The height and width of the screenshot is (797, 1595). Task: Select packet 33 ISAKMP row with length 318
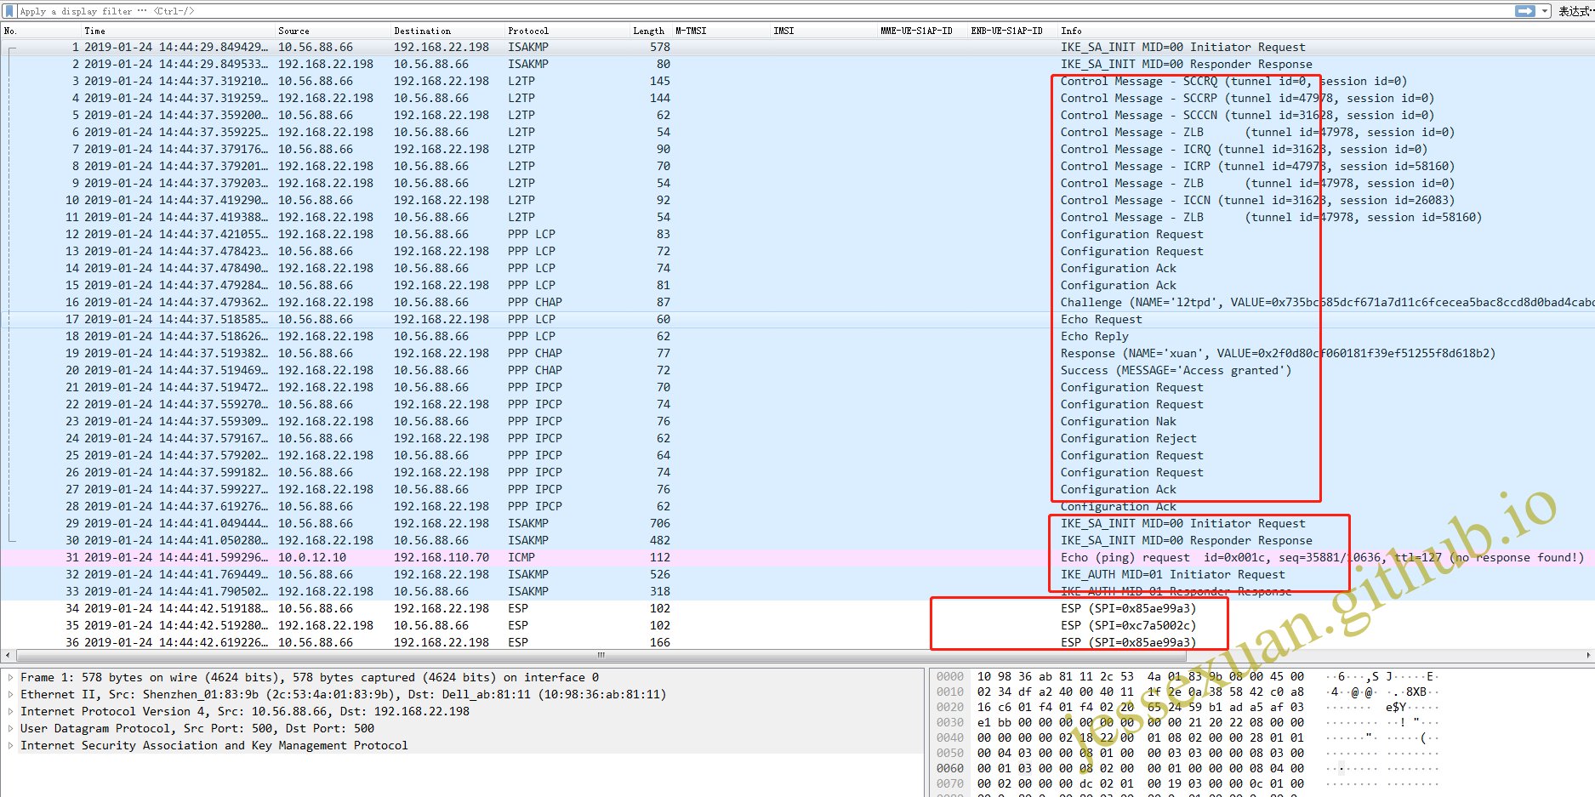click(x=797, y=592)
